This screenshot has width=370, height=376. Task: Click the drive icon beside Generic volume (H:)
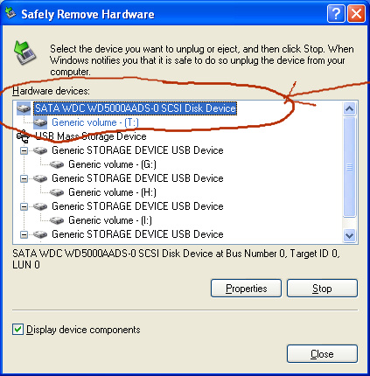pos(57,192)
